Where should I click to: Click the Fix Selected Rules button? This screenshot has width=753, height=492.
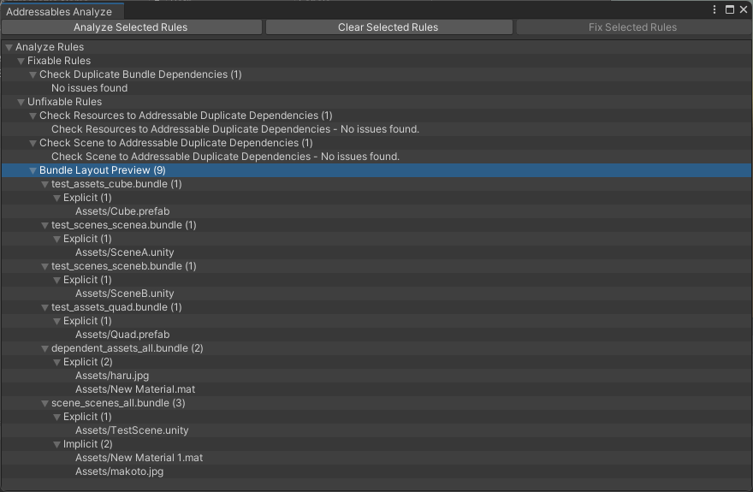[632, 27]
